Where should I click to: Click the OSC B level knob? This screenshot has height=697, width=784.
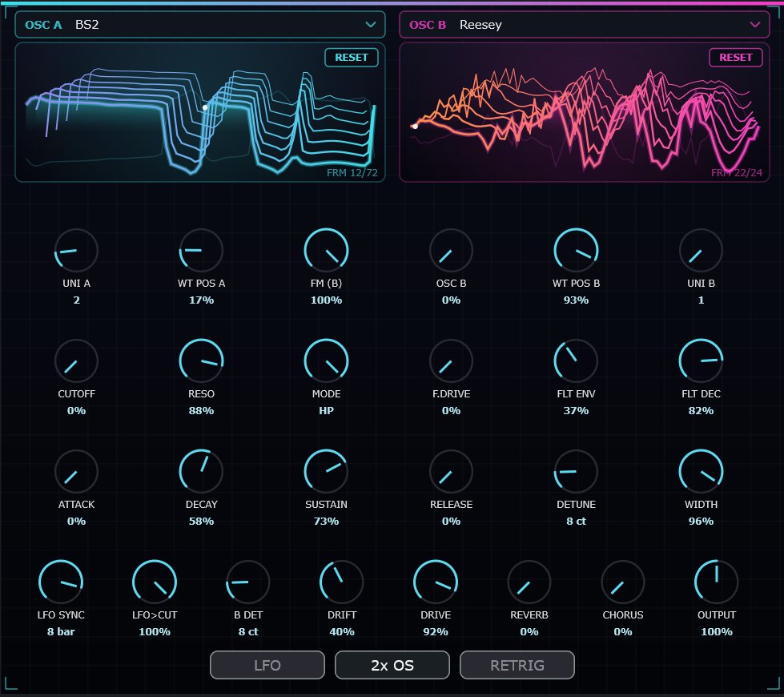[x=452, y=251]
